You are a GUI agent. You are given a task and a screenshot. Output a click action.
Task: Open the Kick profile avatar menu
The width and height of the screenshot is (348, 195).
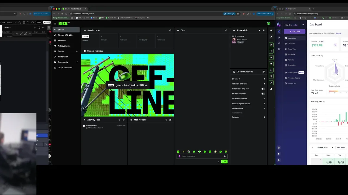(x=269, y=24)
